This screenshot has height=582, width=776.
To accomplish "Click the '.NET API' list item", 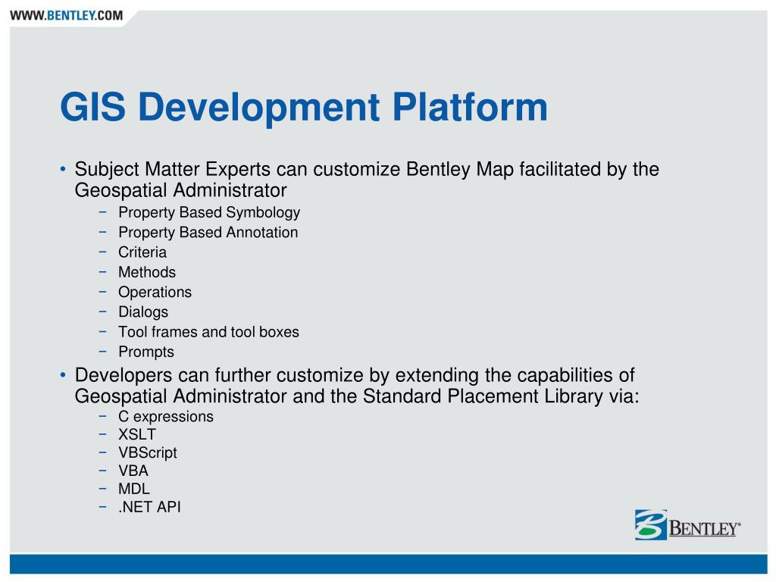I will point(149,507).
